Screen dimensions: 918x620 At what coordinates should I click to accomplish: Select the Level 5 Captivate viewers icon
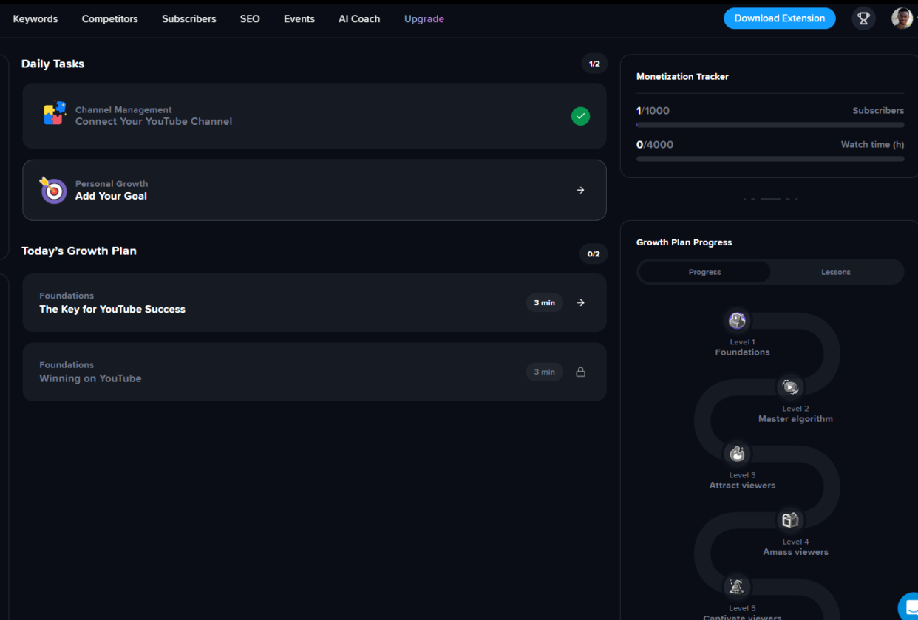coord(737,587)
